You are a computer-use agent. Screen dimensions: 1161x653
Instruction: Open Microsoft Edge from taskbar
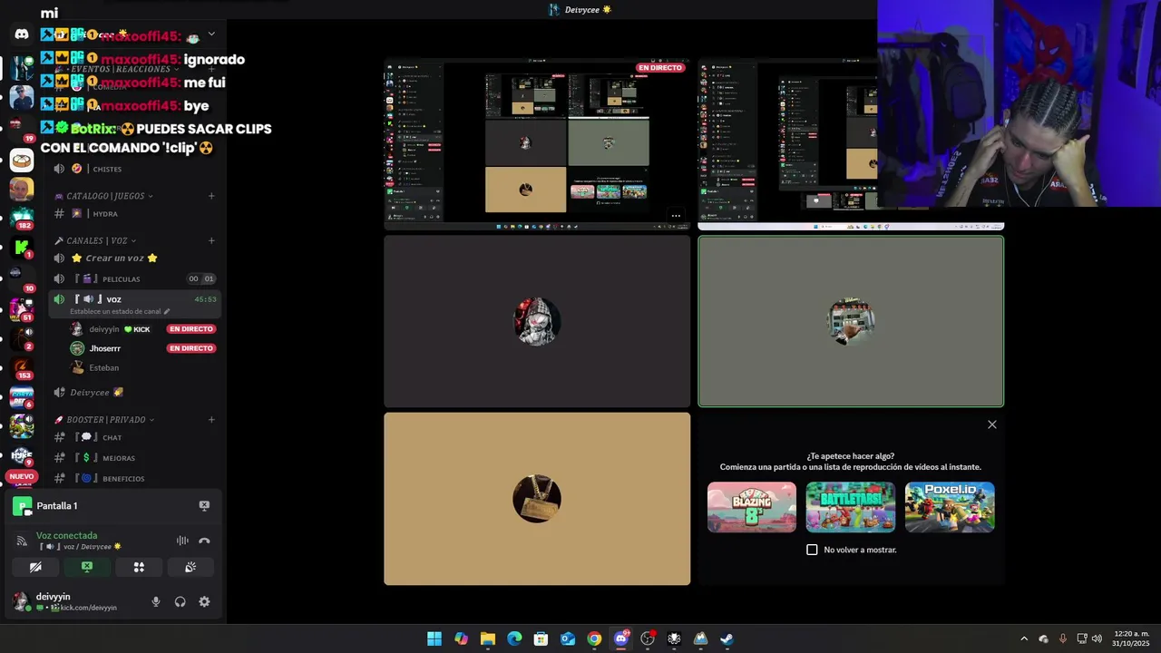click(514, 638)
